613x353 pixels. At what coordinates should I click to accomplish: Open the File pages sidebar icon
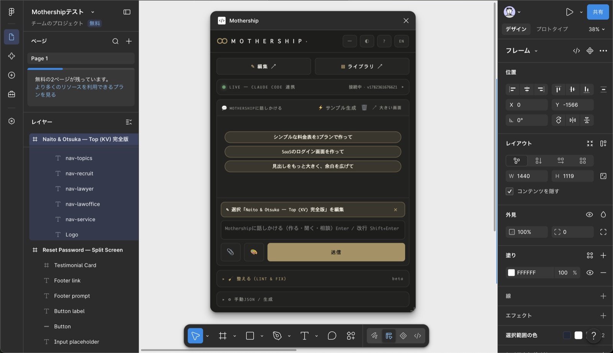(x=11, y=37)
